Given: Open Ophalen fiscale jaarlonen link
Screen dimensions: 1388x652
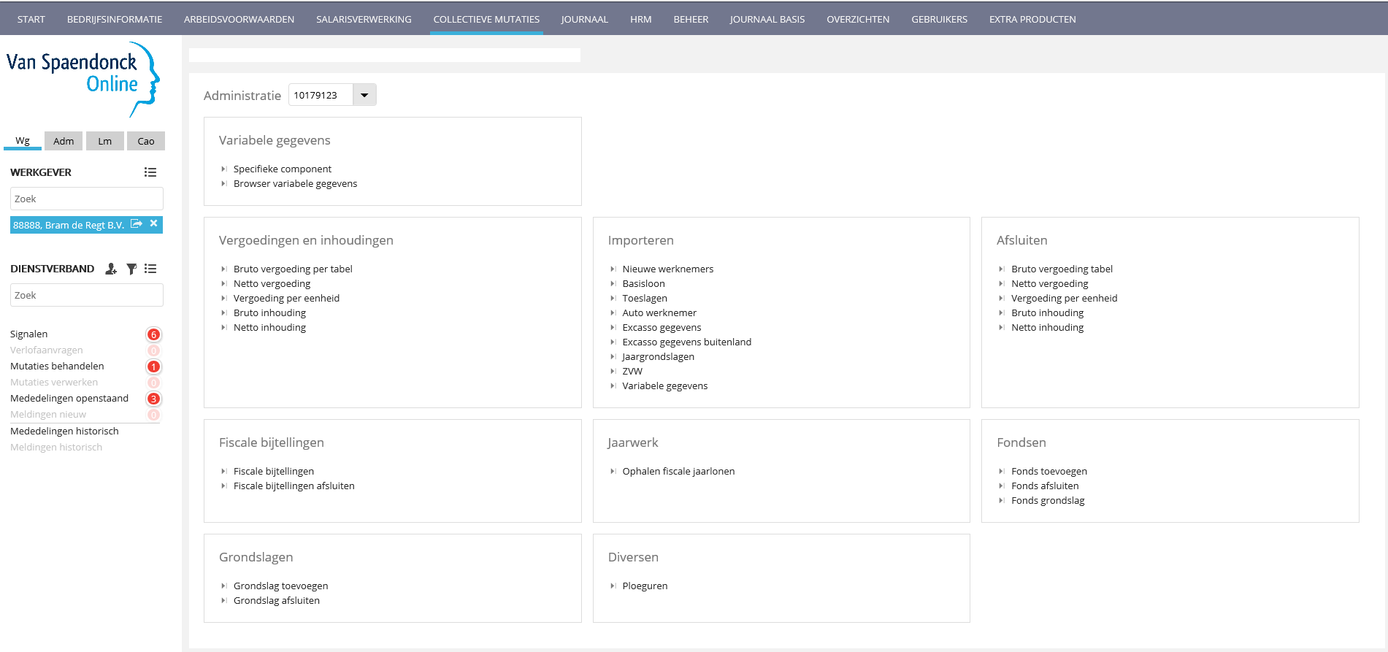Looking at the screenshot, I should (x=678, y=471).
